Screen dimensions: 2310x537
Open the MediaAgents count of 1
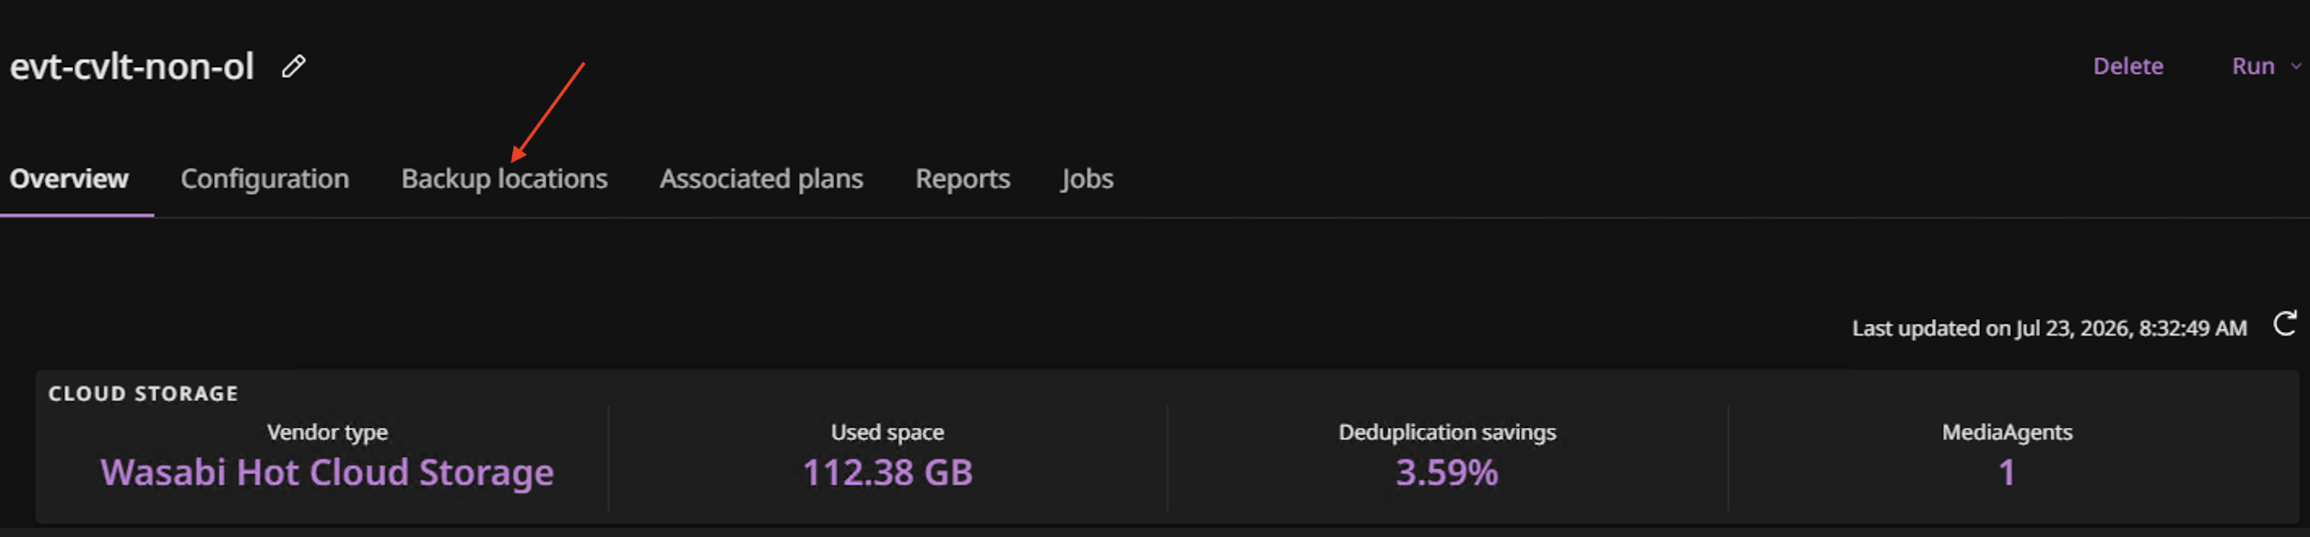[2007, 472]
